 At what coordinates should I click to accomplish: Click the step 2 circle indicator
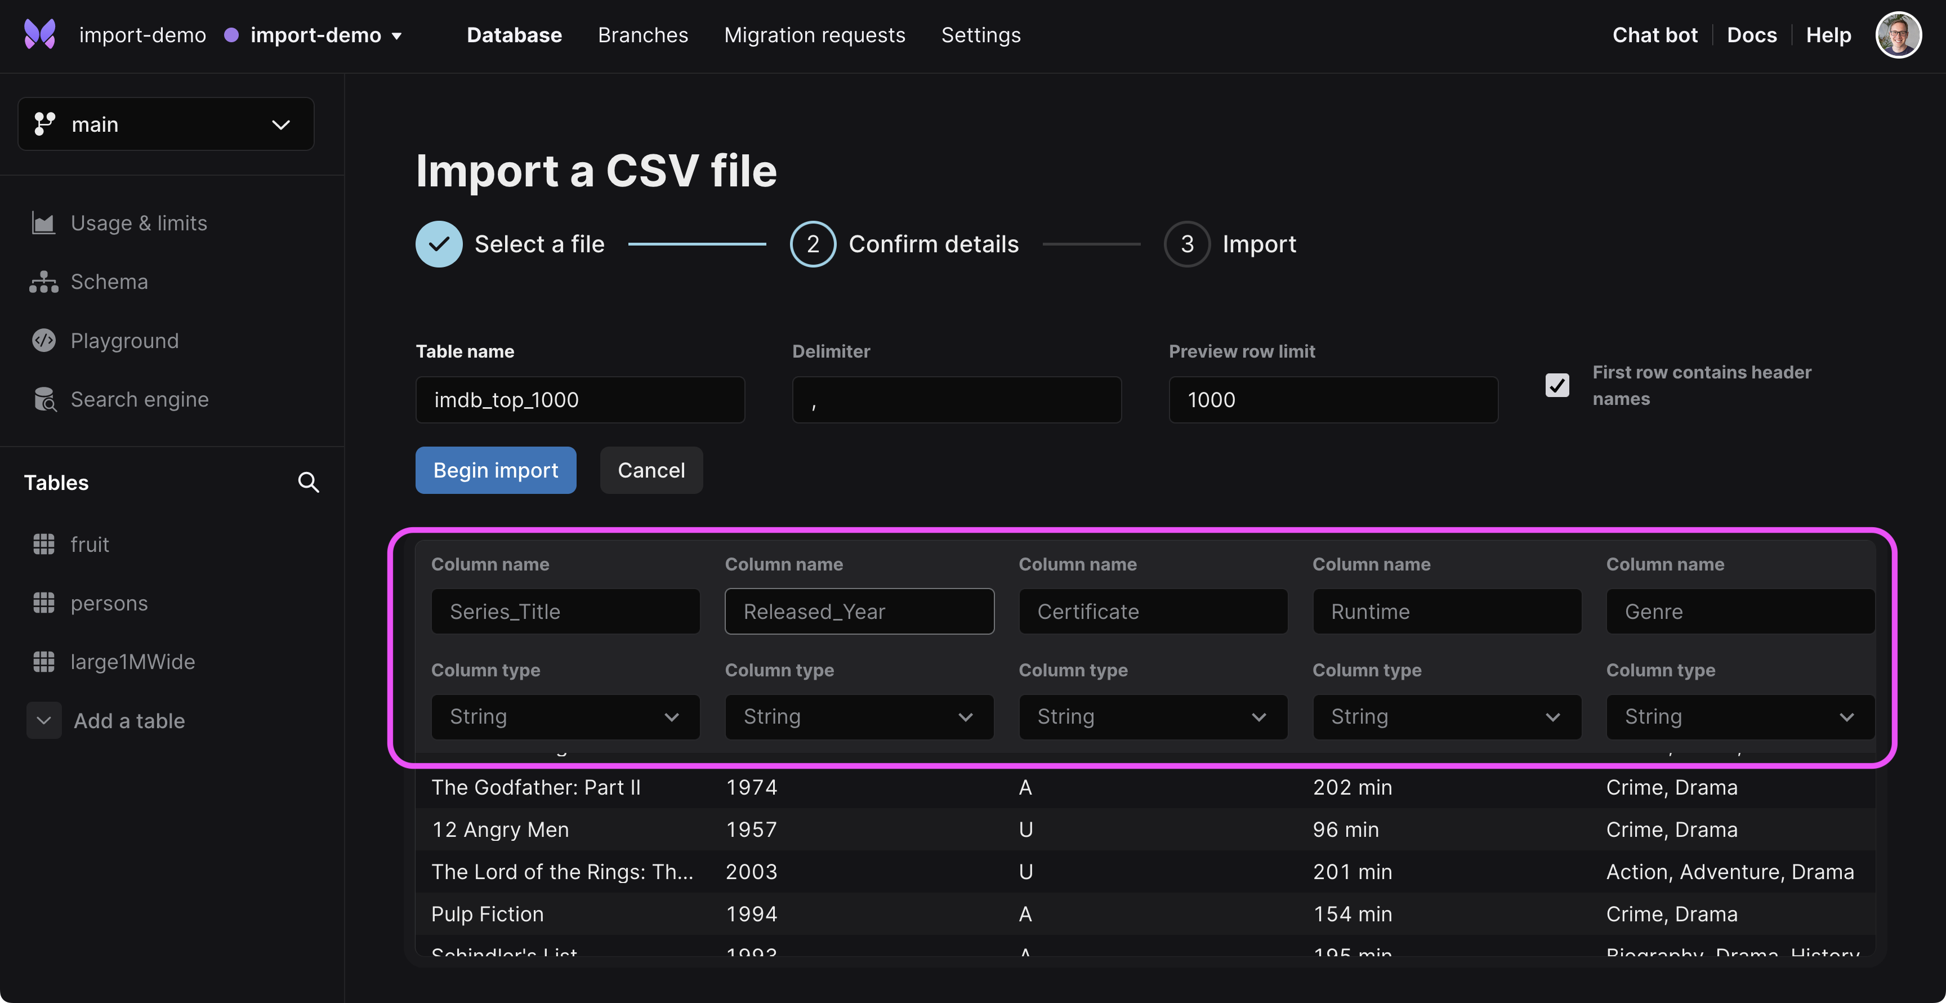[x=813, y=244]
